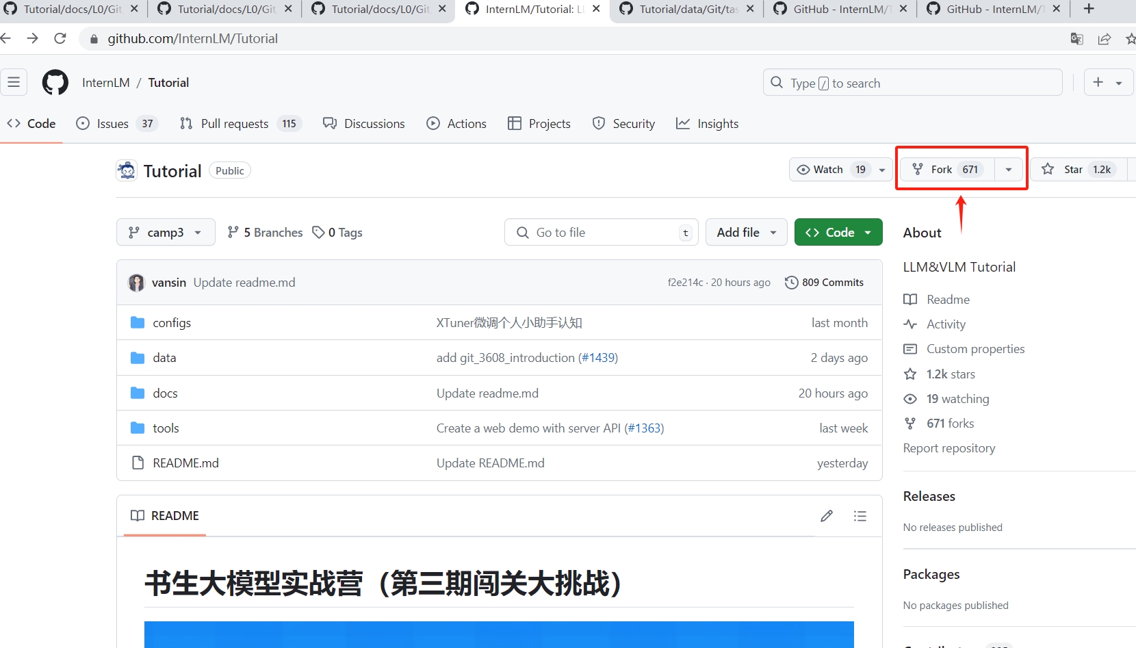Viewport: 1136px width, 648px height.
Task: Open the Actions tab
Action: (x=456, y=124)
